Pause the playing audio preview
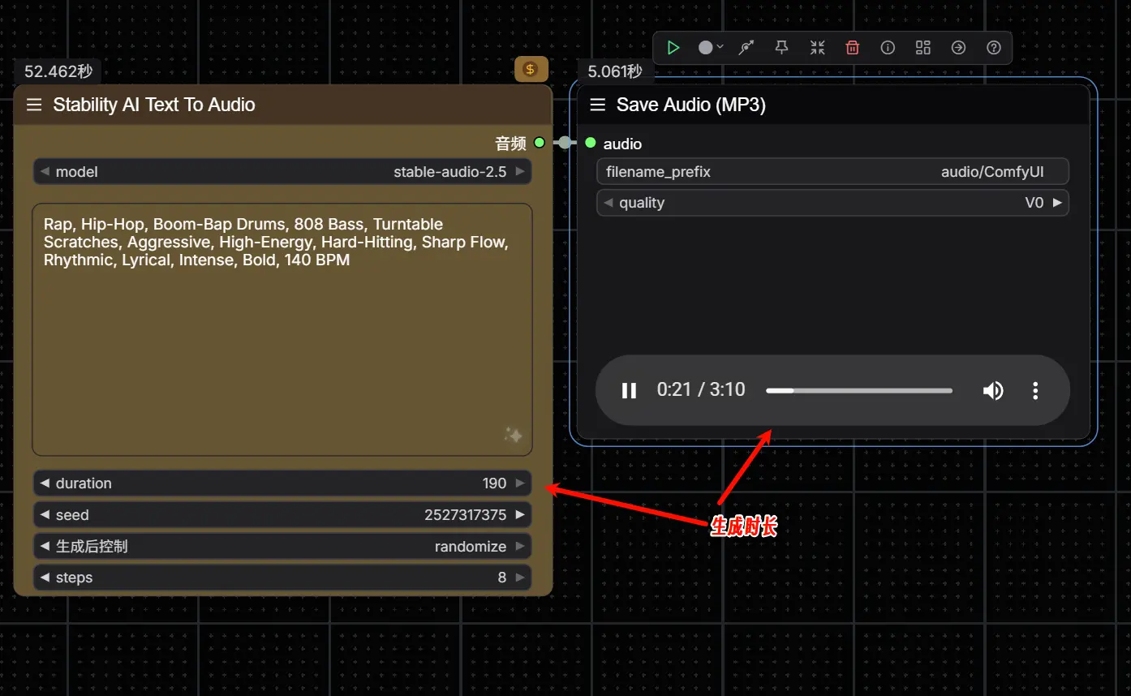Viewport: 1131px width, 696px height. (629, 390)
